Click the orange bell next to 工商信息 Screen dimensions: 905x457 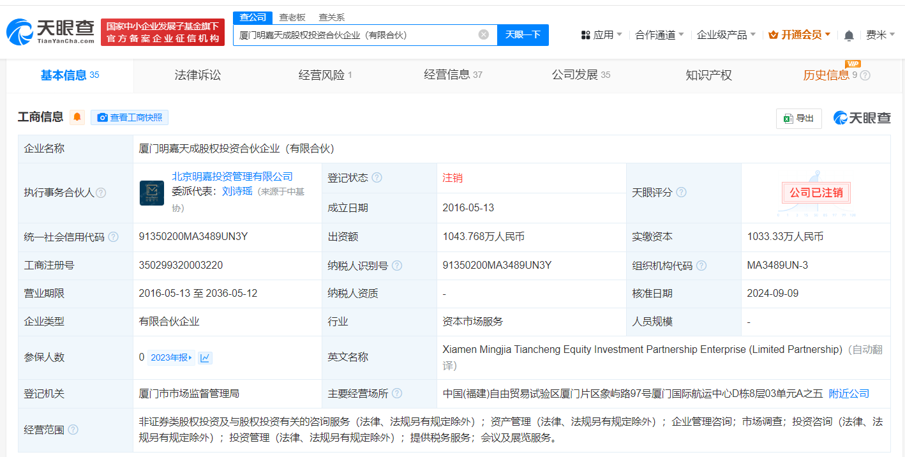[x=77, y=117]
